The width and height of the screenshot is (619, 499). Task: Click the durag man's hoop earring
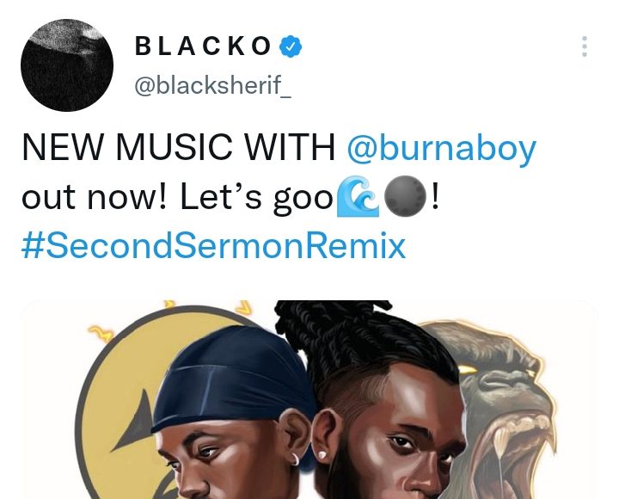[295, 459]
